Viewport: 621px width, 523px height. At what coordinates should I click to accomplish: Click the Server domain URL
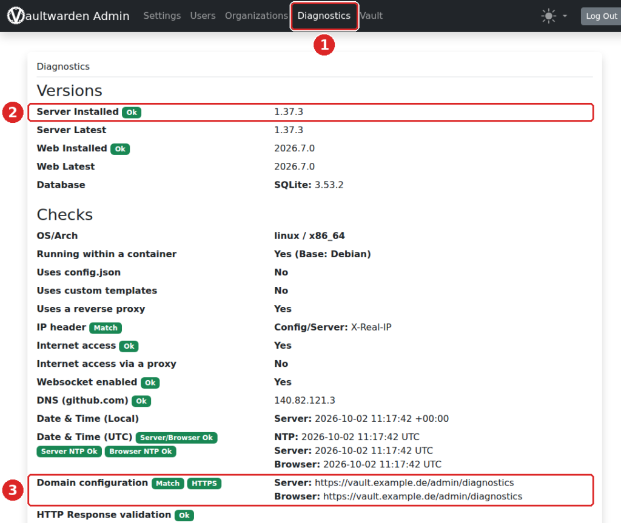[414, 482]
